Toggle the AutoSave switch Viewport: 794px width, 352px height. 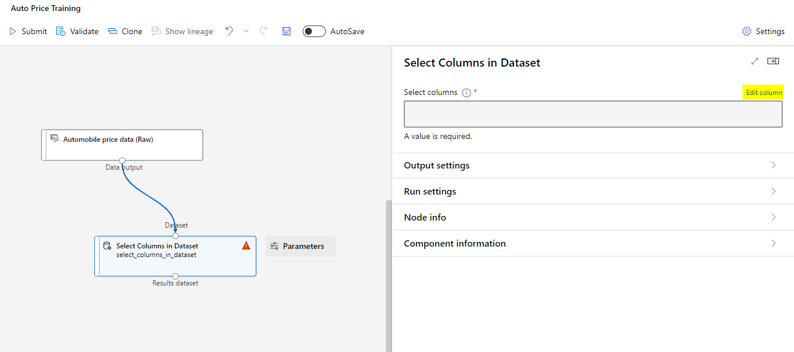[314, 31]
